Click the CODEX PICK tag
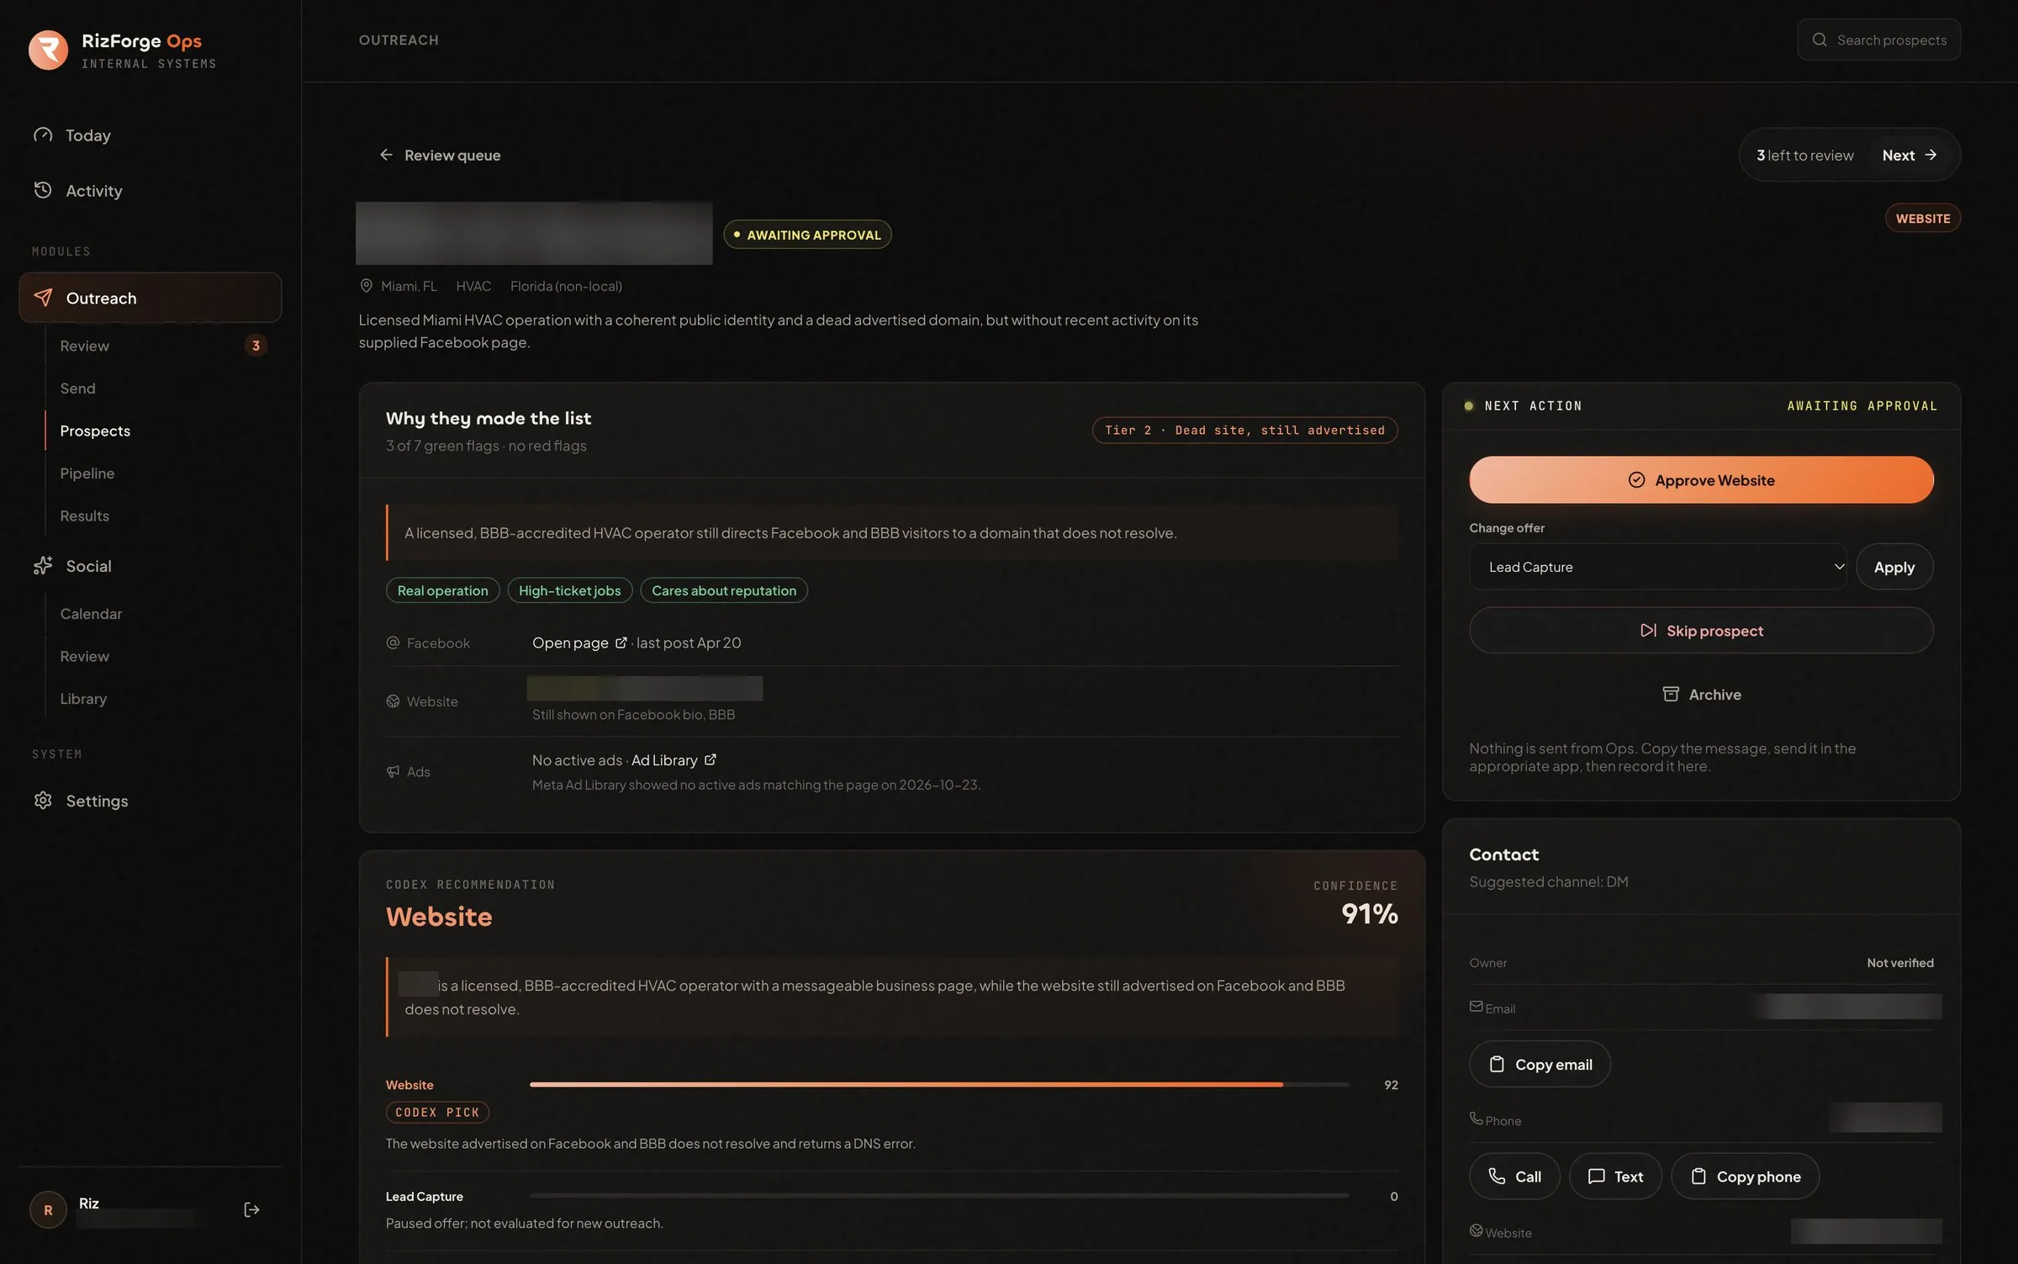Viewport: 2018px width, 1264px height. click(x=437, y=1113)
